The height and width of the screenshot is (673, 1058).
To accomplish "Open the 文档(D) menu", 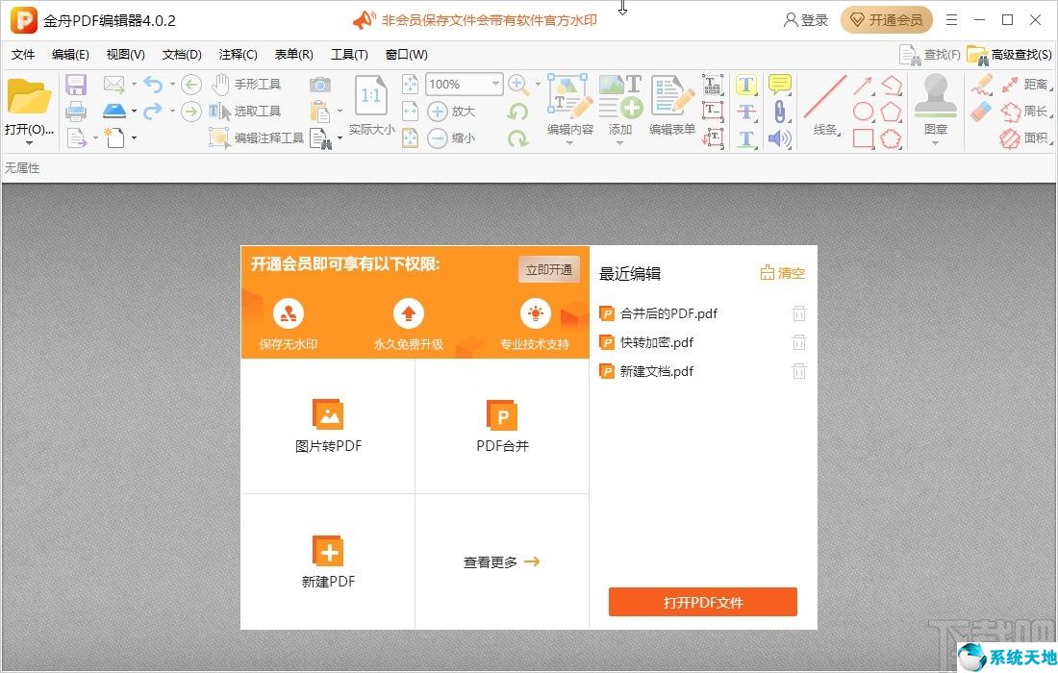I will pos(181,55).
